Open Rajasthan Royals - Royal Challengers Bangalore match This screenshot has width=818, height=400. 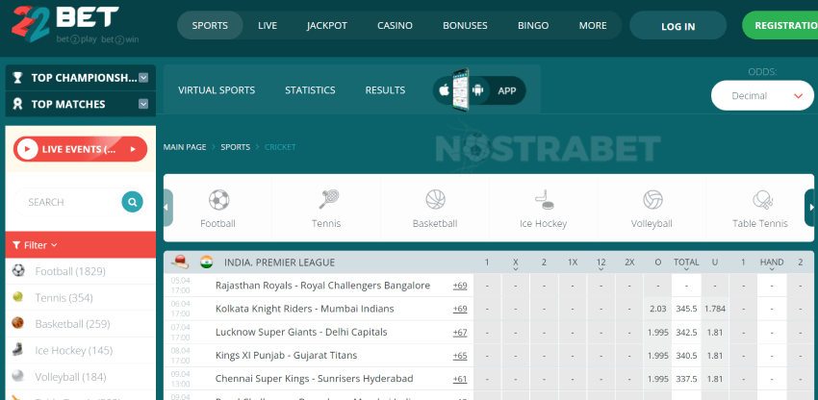322,286
